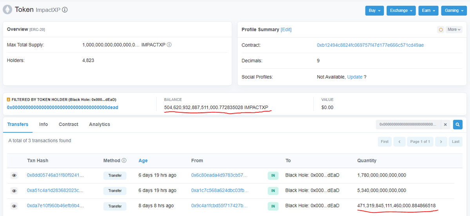Open the Gaming dropdown

454,11
